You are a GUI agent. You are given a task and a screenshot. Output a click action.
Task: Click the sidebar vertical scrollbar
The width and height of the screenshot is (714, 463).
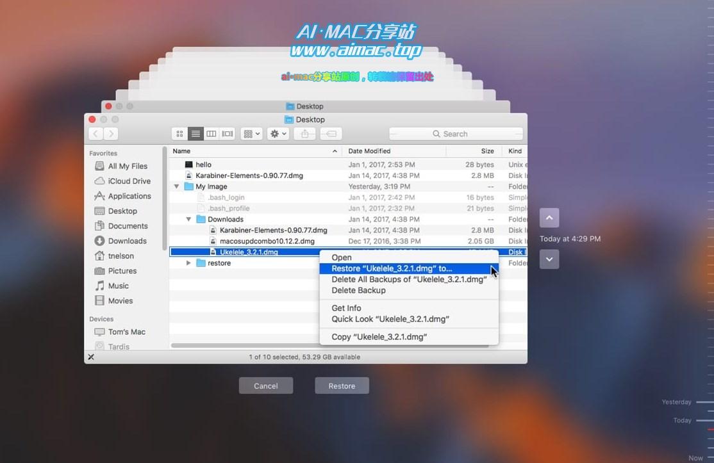[164, 199]
